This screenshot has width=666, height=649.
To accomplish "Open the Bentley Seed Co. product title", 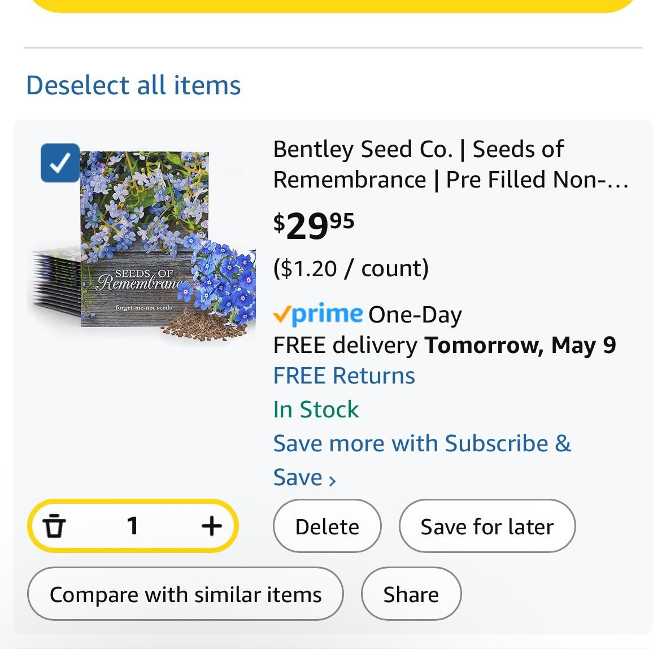I will pyautogui.click(x=450, y=164).
